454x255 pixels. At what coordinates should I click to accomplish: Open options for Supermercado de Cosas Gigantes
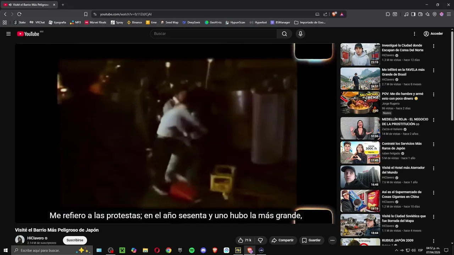[433, 193]
